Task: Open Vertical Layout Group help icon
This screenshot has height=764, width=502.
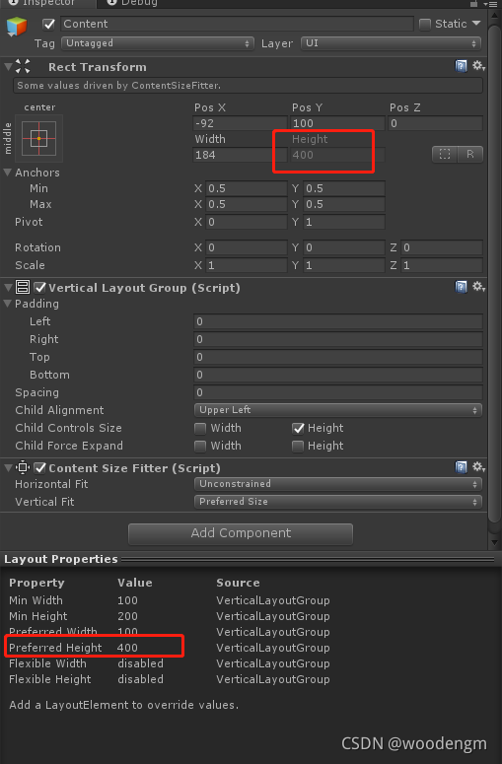Action: pyautogui.click(x=461, y=287)
